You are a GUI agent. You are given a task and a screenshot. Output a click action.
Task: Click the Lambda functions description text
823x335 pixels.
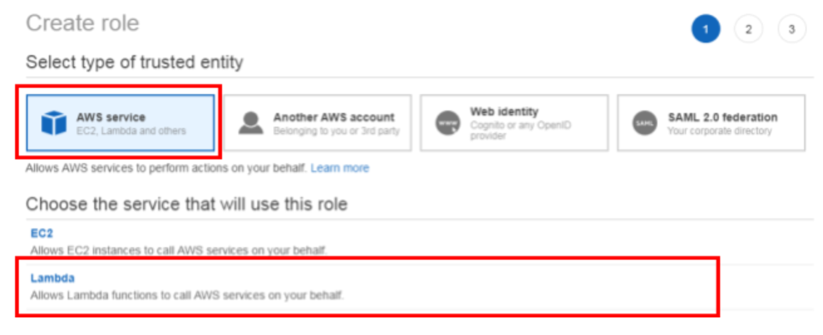tap(187, 294)
